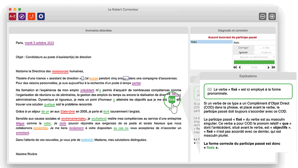Screen dimensions: 298x168
Task: Go to previous anomaly arrow
Action: pos(240,67)
